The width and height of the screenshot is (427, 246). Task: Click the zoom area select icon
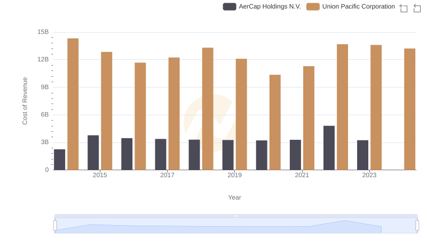click(x=404, y=8)
